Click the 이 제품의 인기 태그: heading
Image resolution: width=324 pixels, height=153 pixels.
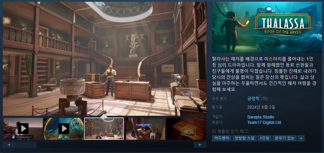230,131
